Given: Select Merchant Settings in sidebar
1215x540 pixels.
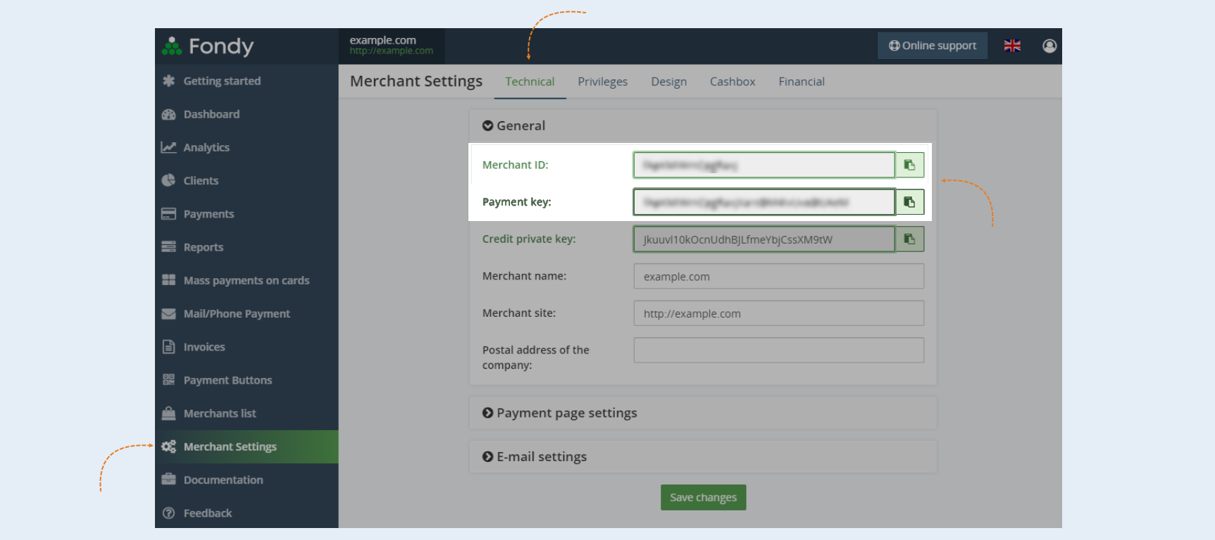Looking at the screenshot, I should click(247, 446).
